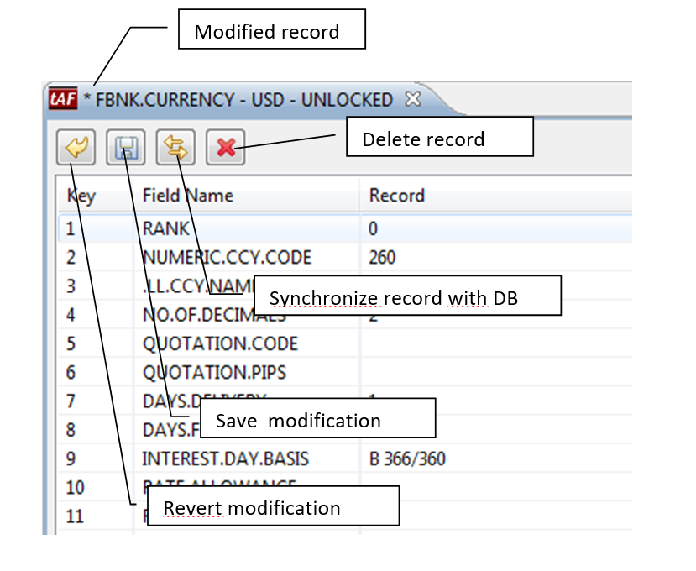Select the FBNK.CURRENCY - USD - UNLOCKED tab
Viewport: 696px width, 571px height.
pos(243,100)
